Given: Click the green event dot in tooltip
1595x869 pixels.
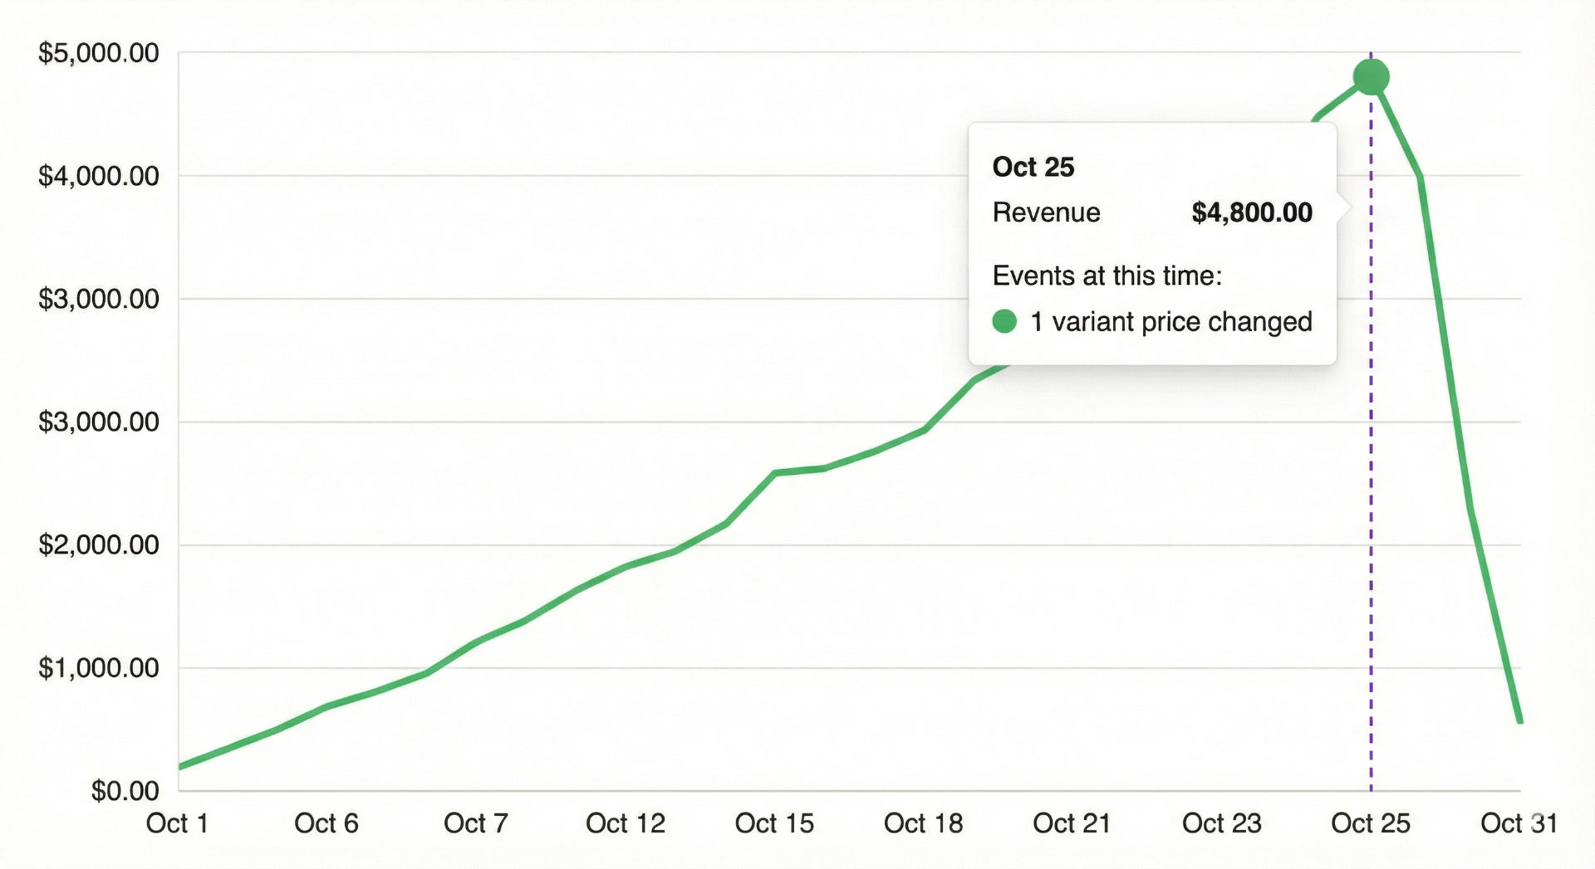Looking at the screenshot, I should click(x=1004, y=321).
